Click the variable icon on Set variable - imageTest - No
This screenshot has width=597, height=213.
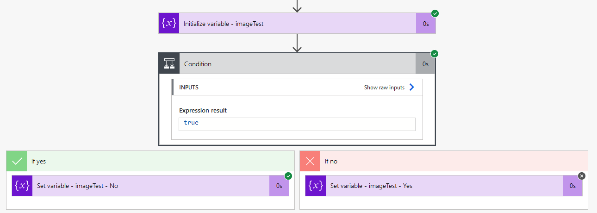click(x=22, y=186)
